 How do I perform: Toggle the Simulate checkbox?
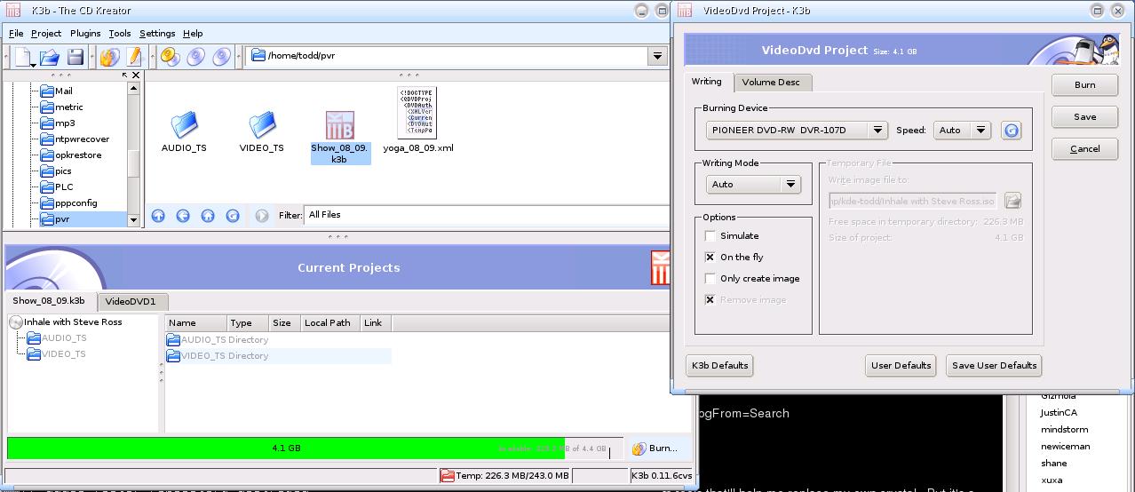(710, 235)
